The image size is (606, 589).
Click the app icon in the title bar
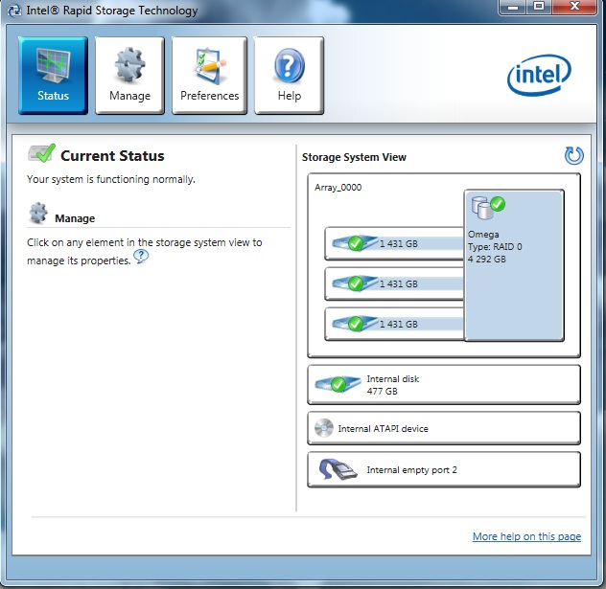(x=14, y=11)
